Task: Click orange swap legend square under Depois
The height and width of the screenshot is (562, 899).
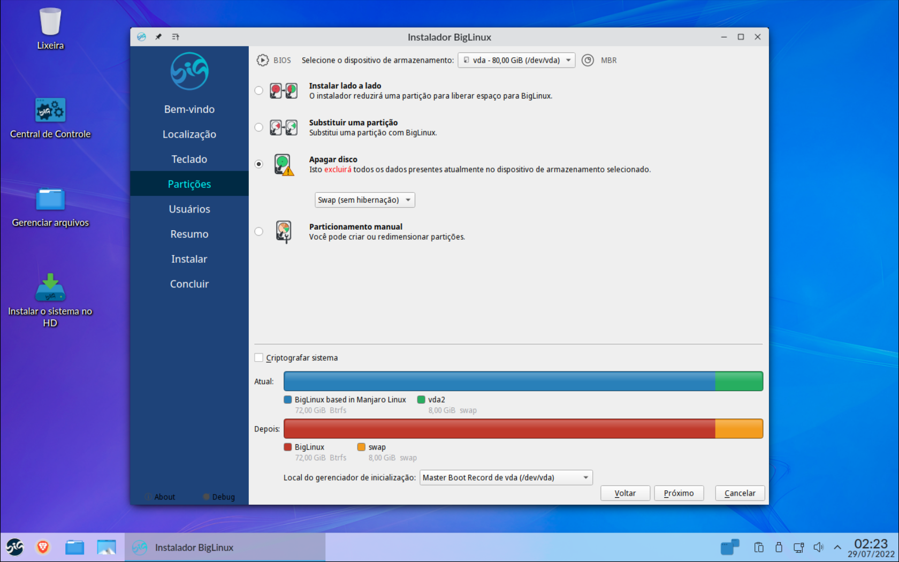Action: [x=361, y=447]
